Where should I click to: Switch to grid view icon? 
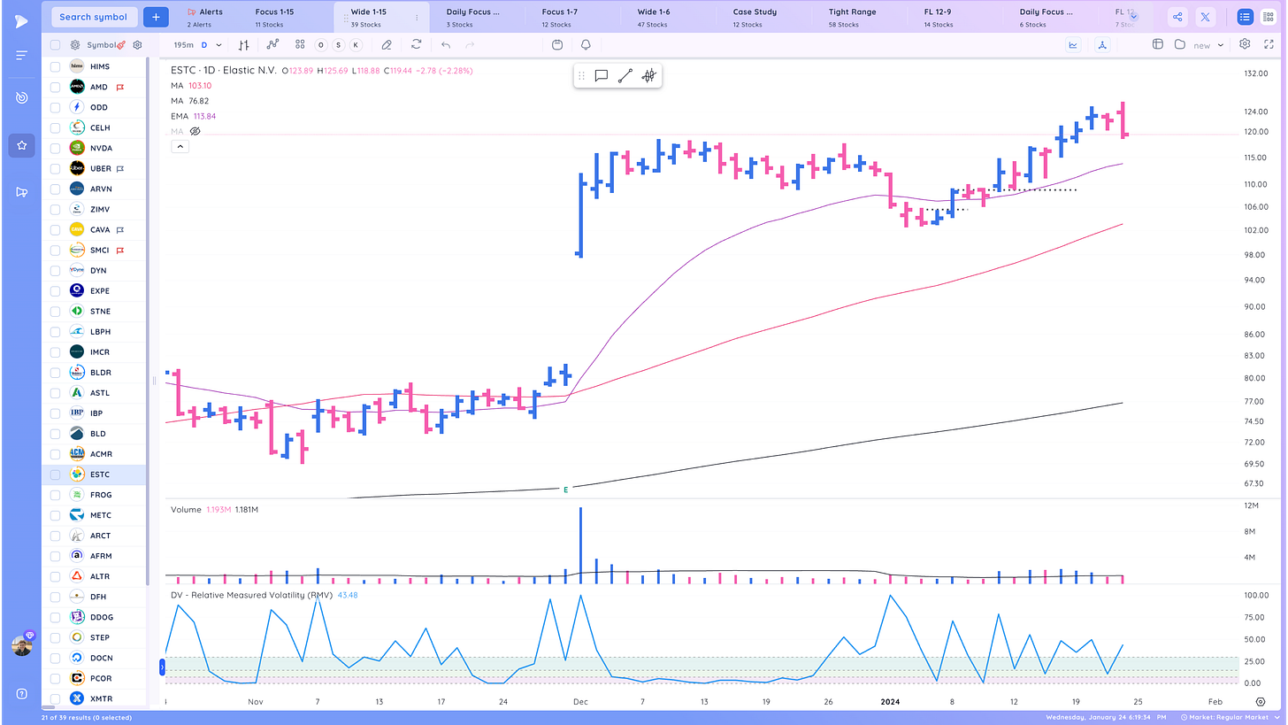tap(1268, 17)
